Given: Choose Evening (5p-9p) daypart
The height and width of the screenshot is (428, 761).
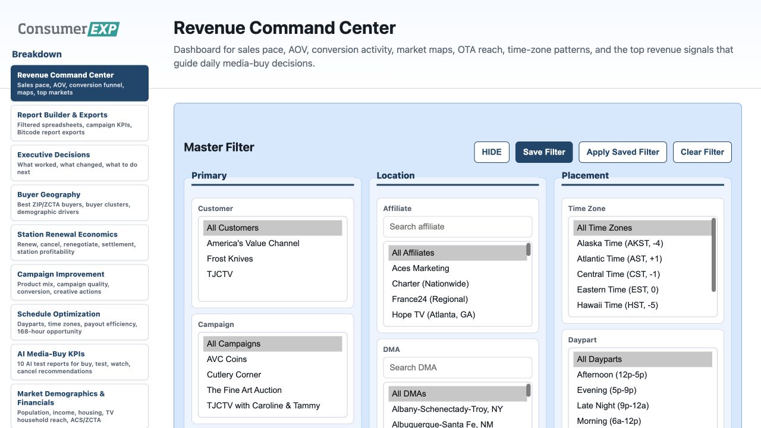Looking at the screenshot, I should click(643, 390).
